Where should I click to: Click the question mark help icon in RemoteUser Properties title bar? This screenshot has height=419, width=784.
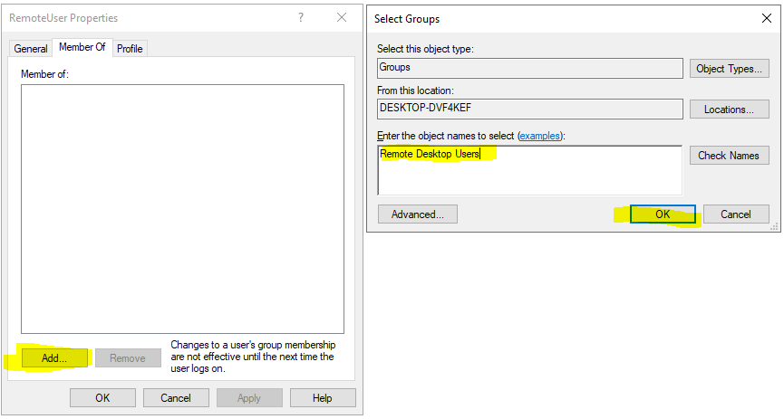coord(300,17)
